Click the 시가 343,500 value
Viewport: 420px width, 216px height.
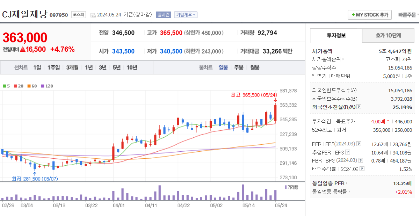123,51
